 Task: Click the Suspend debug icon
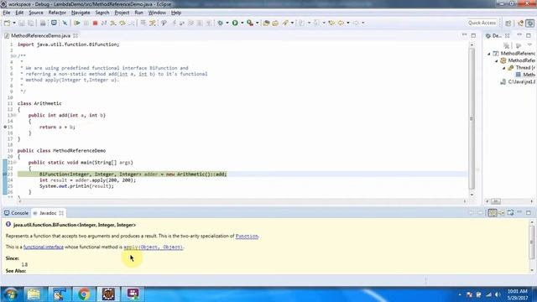click(x=86, y=23)
